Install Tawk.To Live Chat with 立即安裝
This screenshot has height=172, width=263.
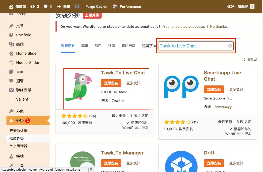point(111,83)
